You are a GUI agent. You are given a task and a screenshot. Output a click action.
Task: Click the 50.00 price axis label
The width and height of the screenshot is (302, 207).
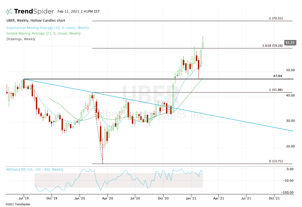pyautogui.click(x=290, y=70)
